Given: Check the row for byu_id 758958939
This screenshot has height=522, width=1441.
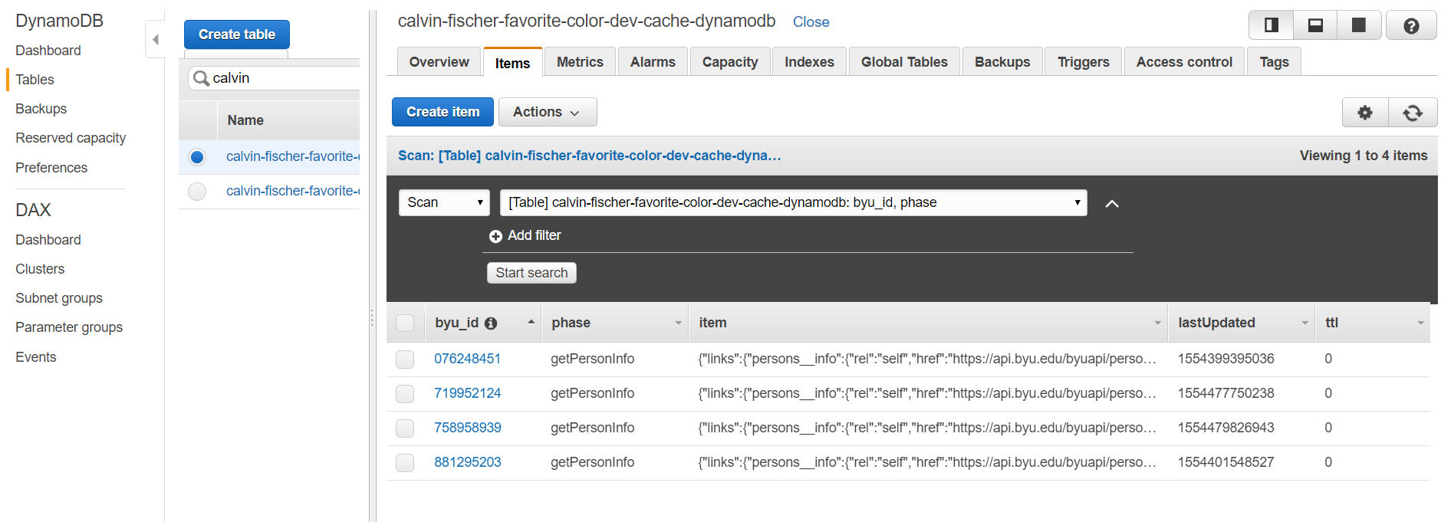Looking at the screenshot, I should click(x=405, y=428).
